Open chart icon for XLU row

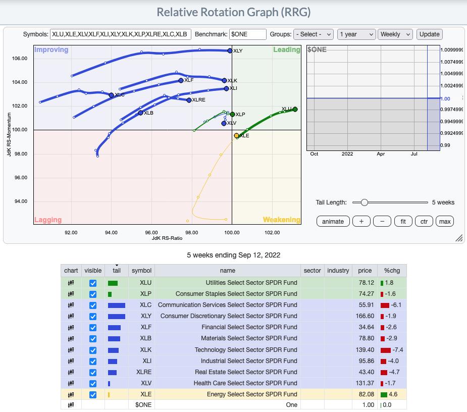(71, 283)
